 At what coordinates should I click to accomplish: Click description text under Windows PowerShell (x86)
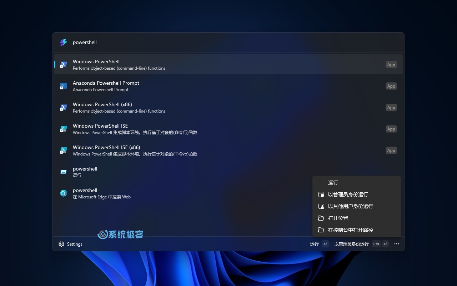point(119,111)
